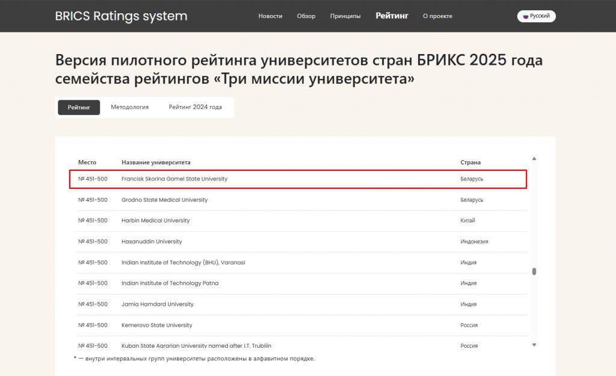The width and height of the screenshot is (616, 376).
Task: Switch to the Методология tab
Action: pos(129,107)
